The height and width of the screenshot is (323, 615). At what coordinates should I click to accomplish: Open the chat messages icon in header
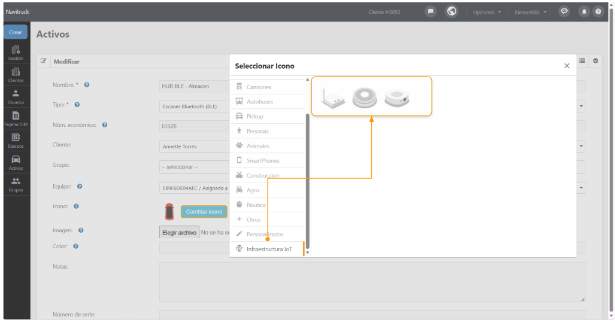click(x=431, y=11)
